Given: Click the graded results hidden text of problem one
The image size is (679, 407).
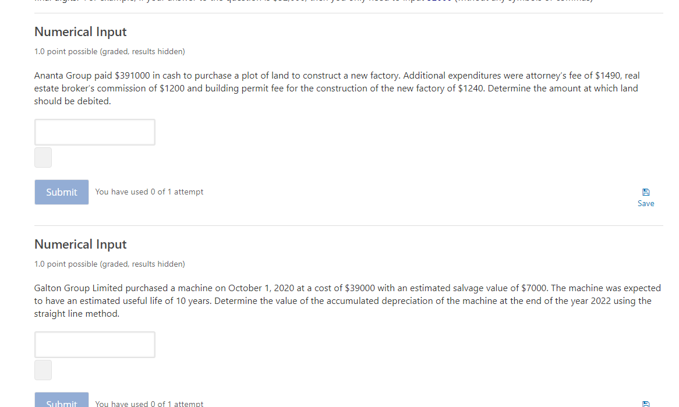Looking at the screenshot, I should pos(109,51).
